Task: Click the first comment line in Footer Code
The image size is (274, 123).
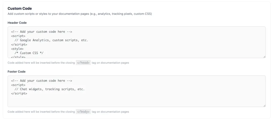Action: [42, 81]
